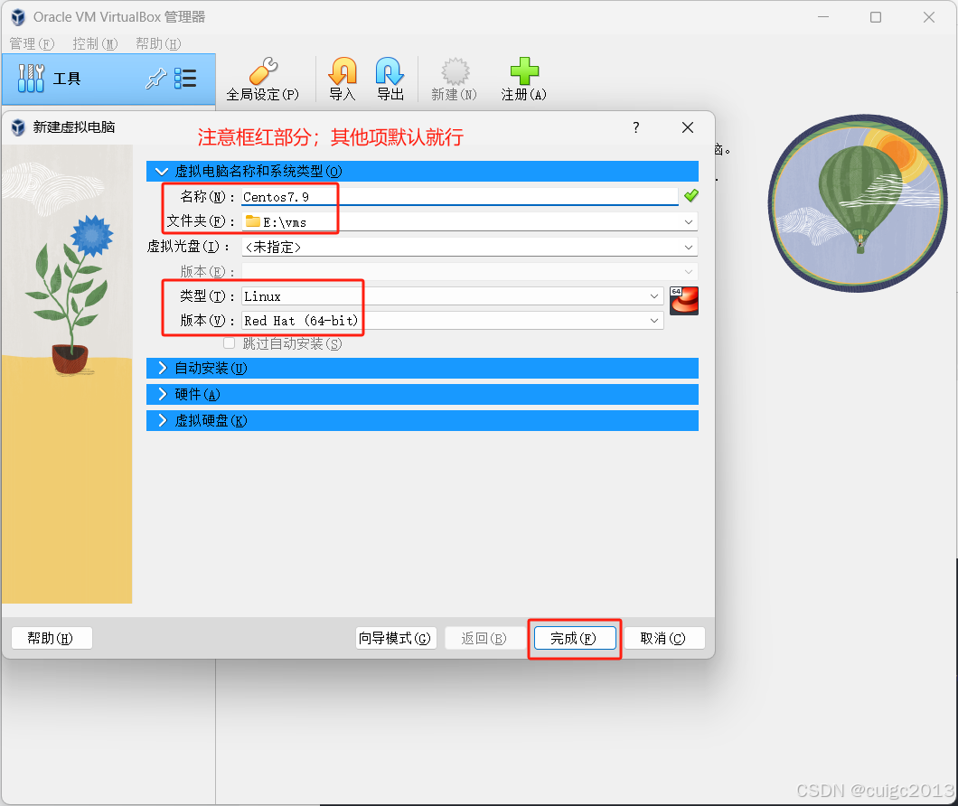Expand the Unattended Install (自动安装) section
This screenshot has width=958, height=806.
pos(422,368)
